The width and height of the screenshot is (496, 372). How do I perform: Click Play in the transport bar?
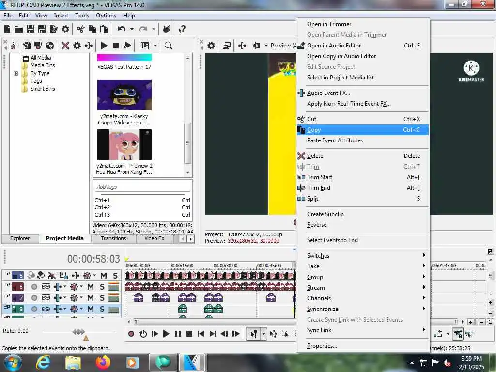166,334
